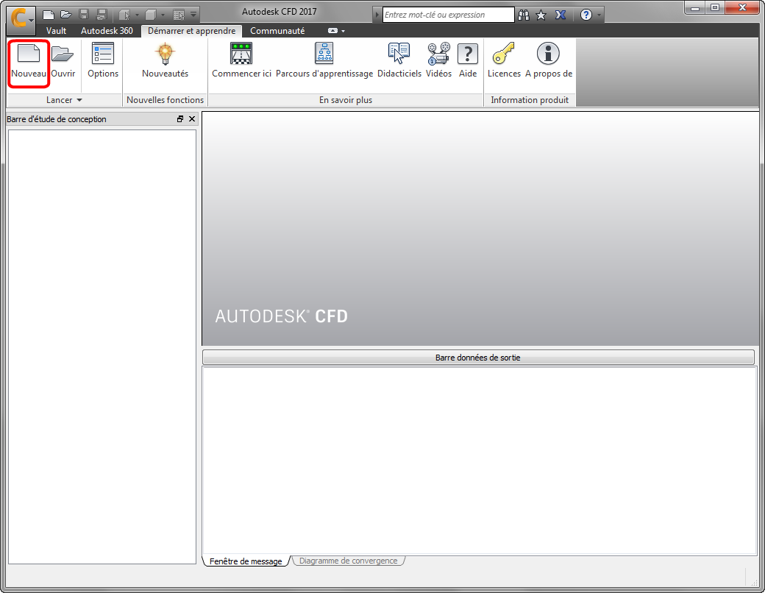Click the A propos de info icon
This screenshot has width=765, height=593.
(x=548, y=53)
